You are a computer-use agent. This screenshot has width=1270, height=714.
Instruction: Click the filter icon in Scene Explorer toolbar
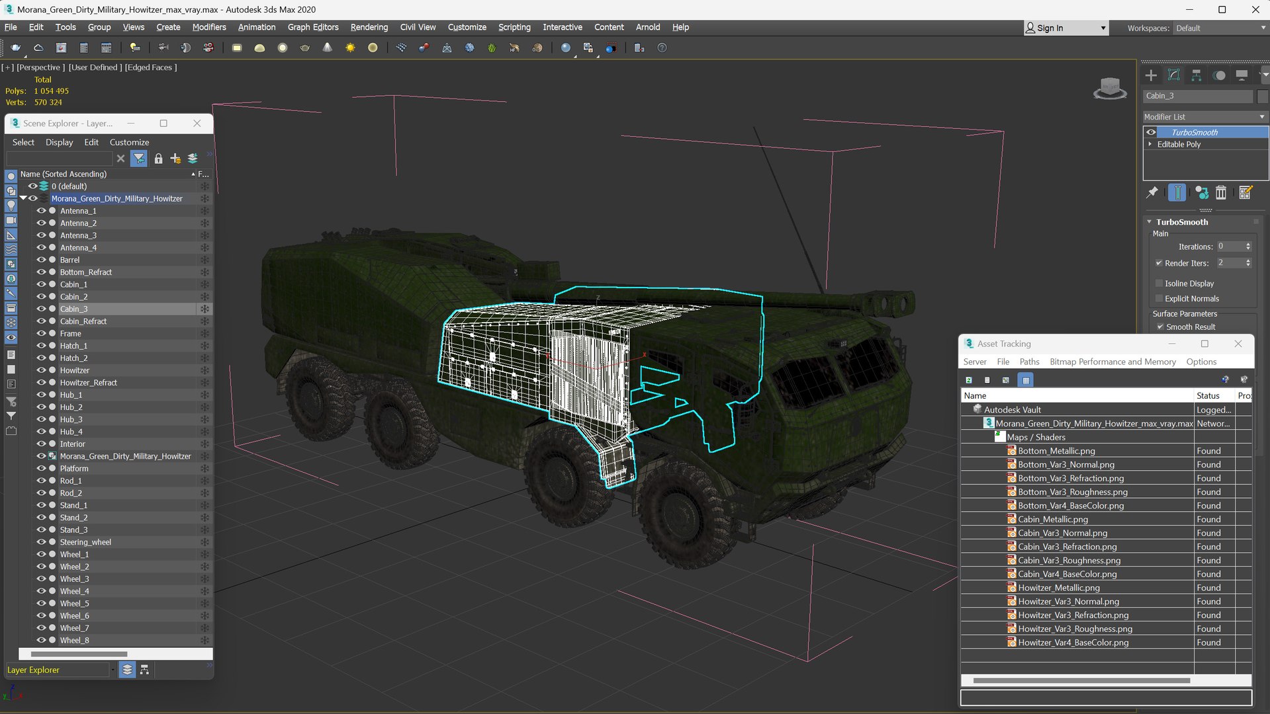pos(139,159)
